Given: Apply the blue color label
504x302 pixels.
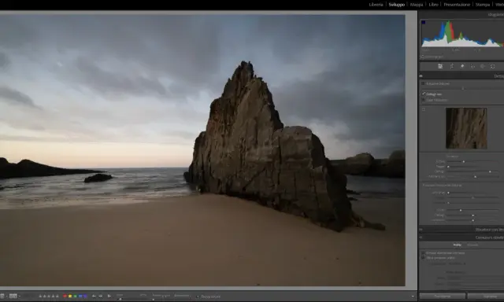Looking at the screenshot, I should (x=80, y=296).
